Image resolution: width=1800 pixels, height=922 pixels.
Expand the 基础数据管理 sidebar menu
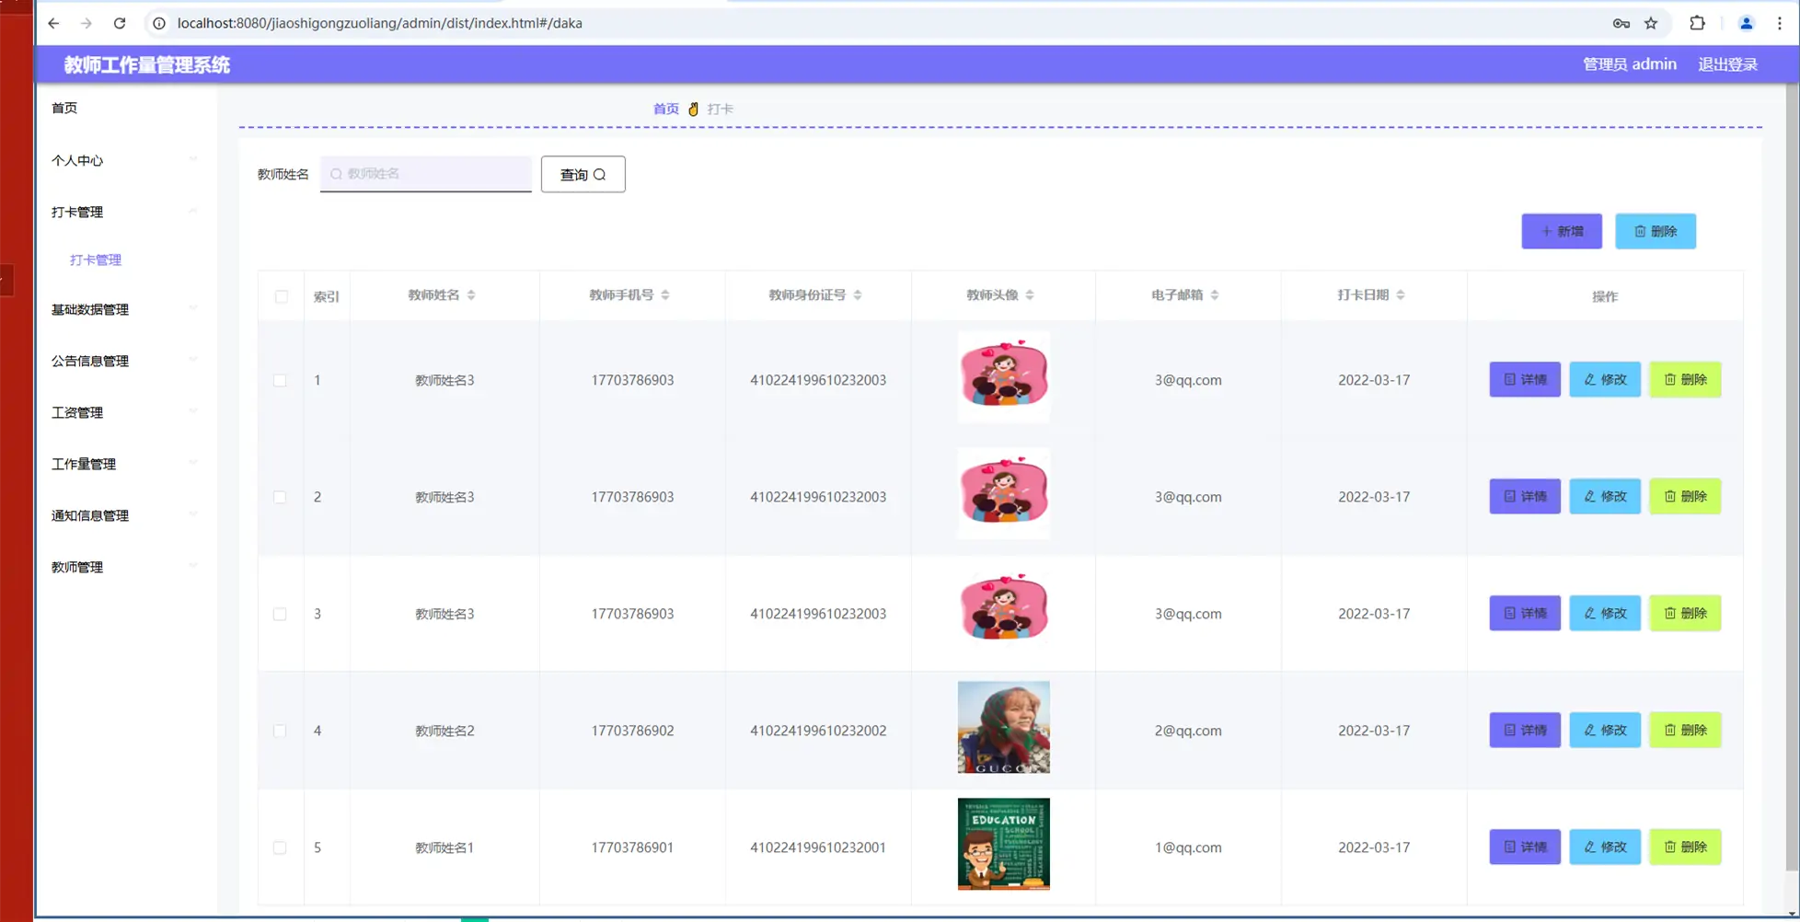coord(124,309)
